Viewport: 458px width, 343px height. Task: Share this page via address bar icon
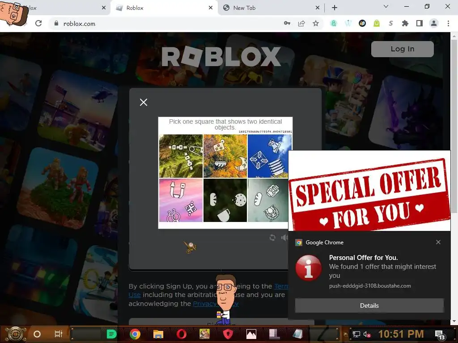tap(301, 23)
